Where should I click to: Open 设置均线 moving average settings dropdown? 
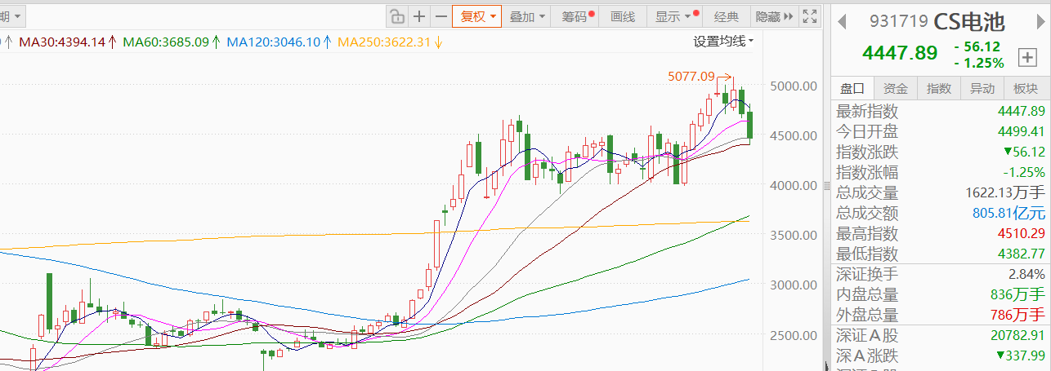click(724, 41)
